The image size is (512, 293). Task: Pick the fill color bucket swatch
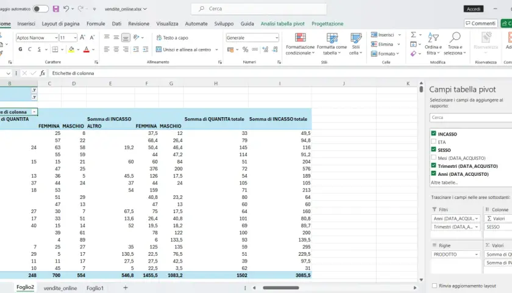coord(71,49)
